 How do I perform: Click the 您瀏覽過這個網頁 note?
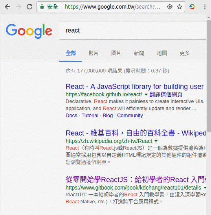(88, 162)
